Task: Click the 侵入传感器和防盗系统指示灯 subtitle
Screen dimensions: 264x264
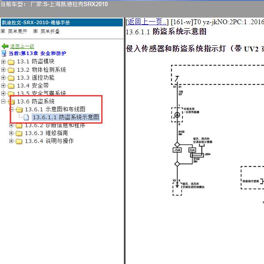Action: 195,49
